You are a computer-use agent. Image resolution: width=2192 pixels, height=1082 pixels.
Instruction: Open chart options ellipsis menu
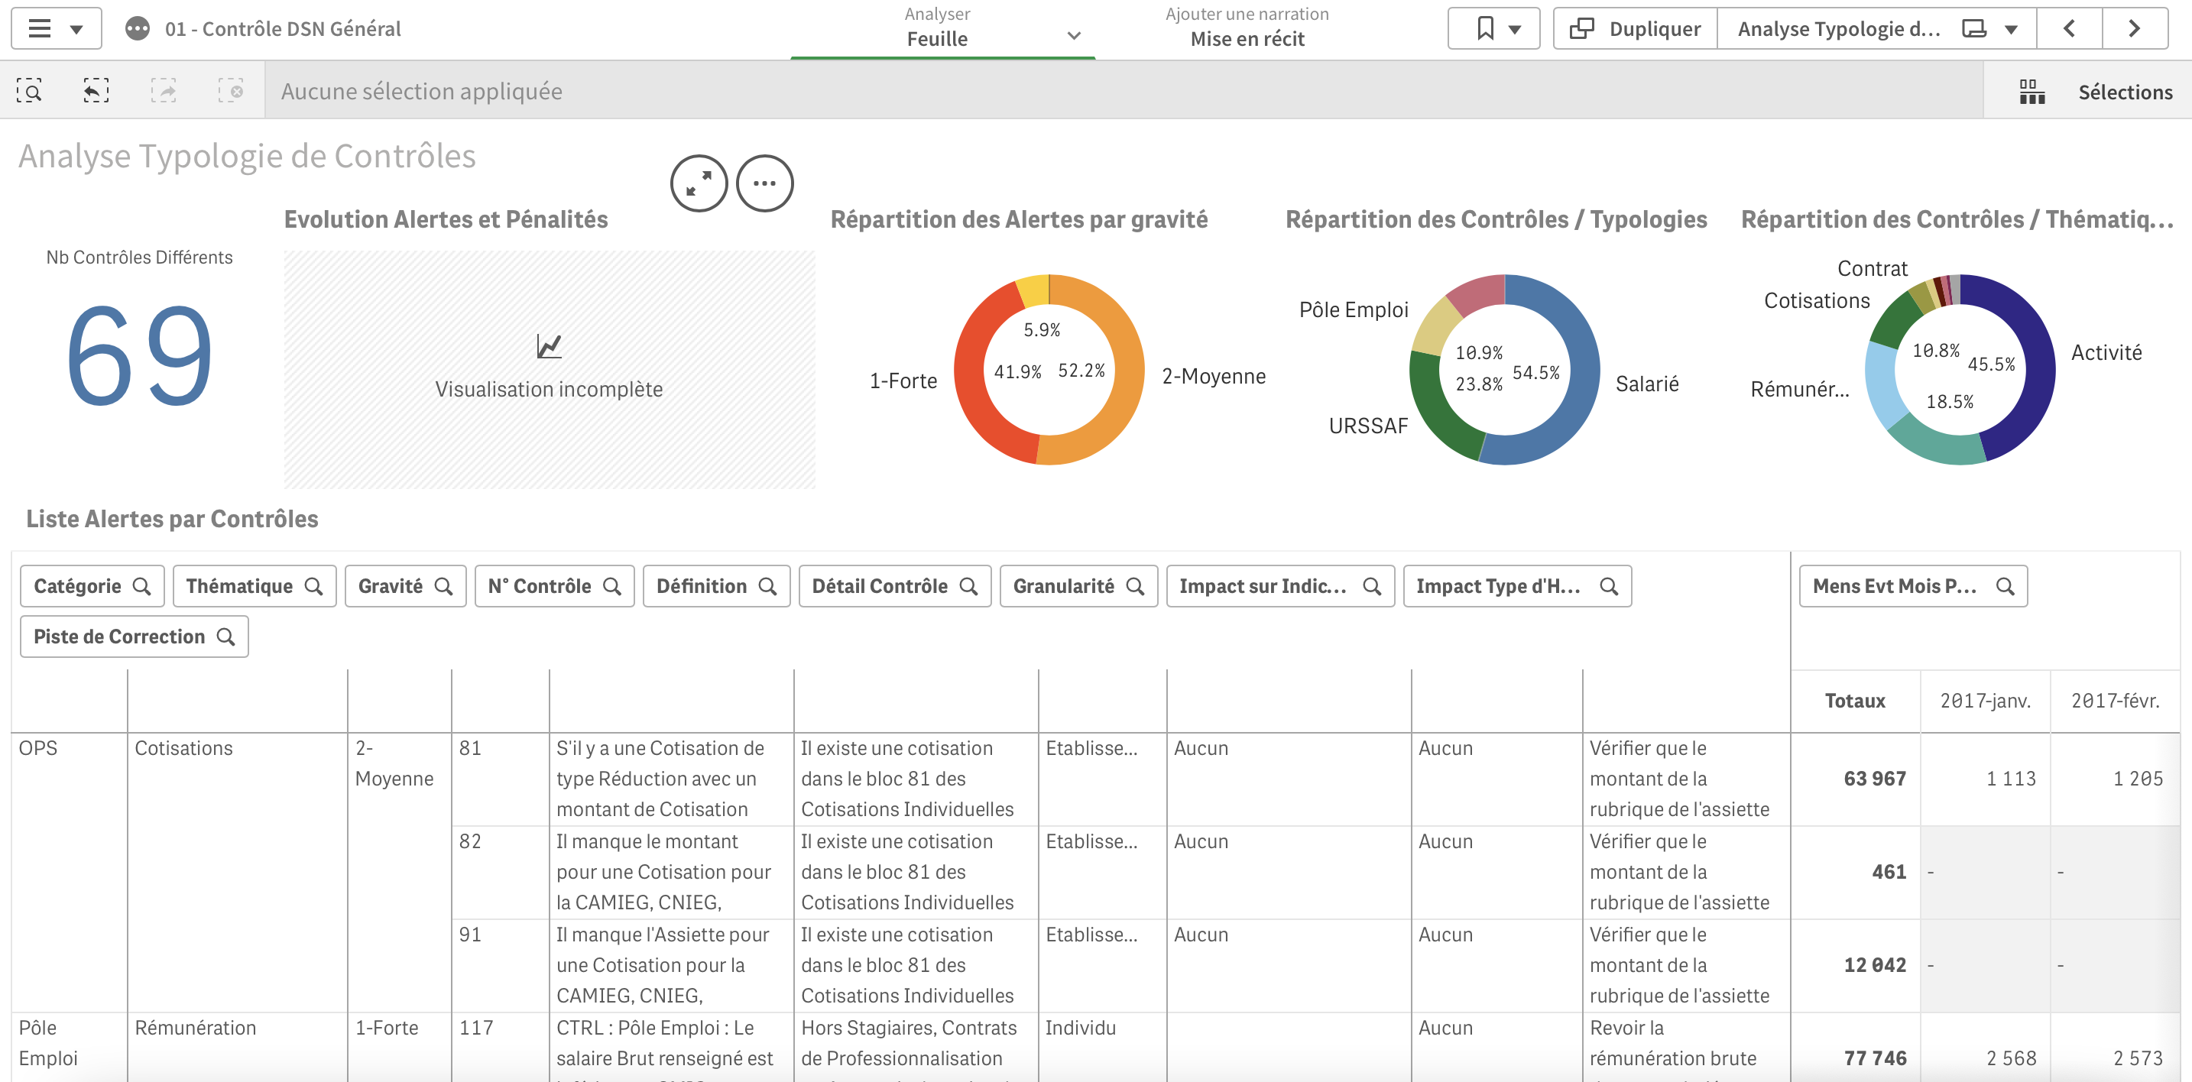[764, 183]
